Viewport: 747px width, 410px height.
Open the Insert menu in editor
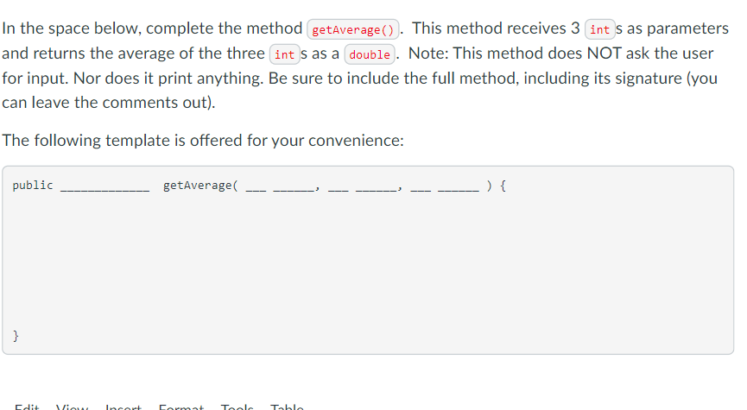pyautogui.click(x=123, y=407)
